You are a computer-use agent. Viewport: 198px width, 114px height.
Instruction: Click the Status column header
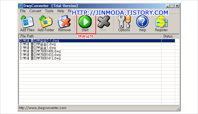168,36
